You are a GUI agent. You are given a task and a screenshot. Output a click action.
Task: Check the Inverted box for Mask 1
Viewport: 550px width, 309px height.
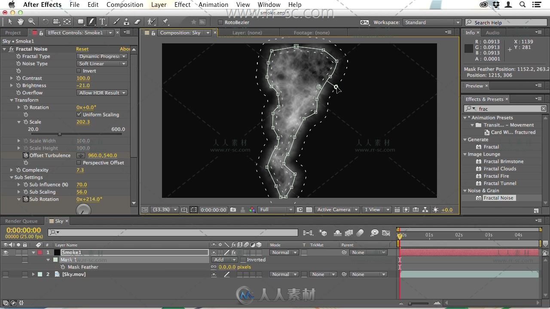point(243,260)
